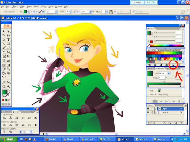
Task: Select the Line Segment tool
Action: coord(4,44)
